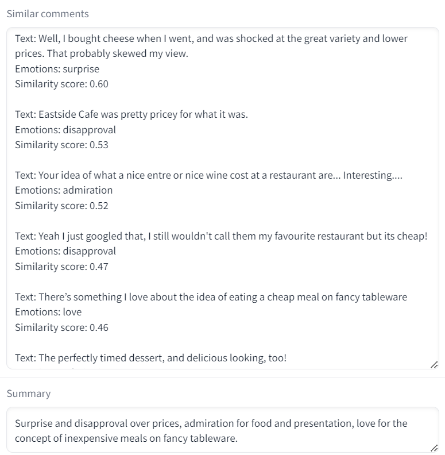Click Similarity score: 0.46 line
Image resolution: width=445 pixels, height=455 pixels.
click(61, 327)
